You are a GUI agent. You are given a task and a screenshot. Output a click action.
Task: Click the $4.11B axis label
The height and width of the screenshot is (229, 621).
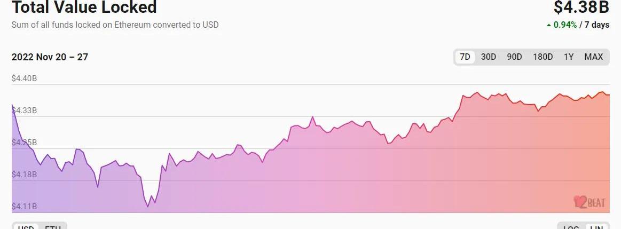click(x=24, y=207)
